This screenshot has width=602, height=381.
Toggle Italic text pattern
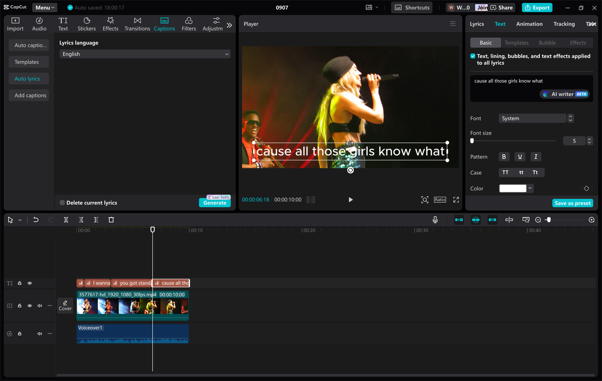[535, 157]
